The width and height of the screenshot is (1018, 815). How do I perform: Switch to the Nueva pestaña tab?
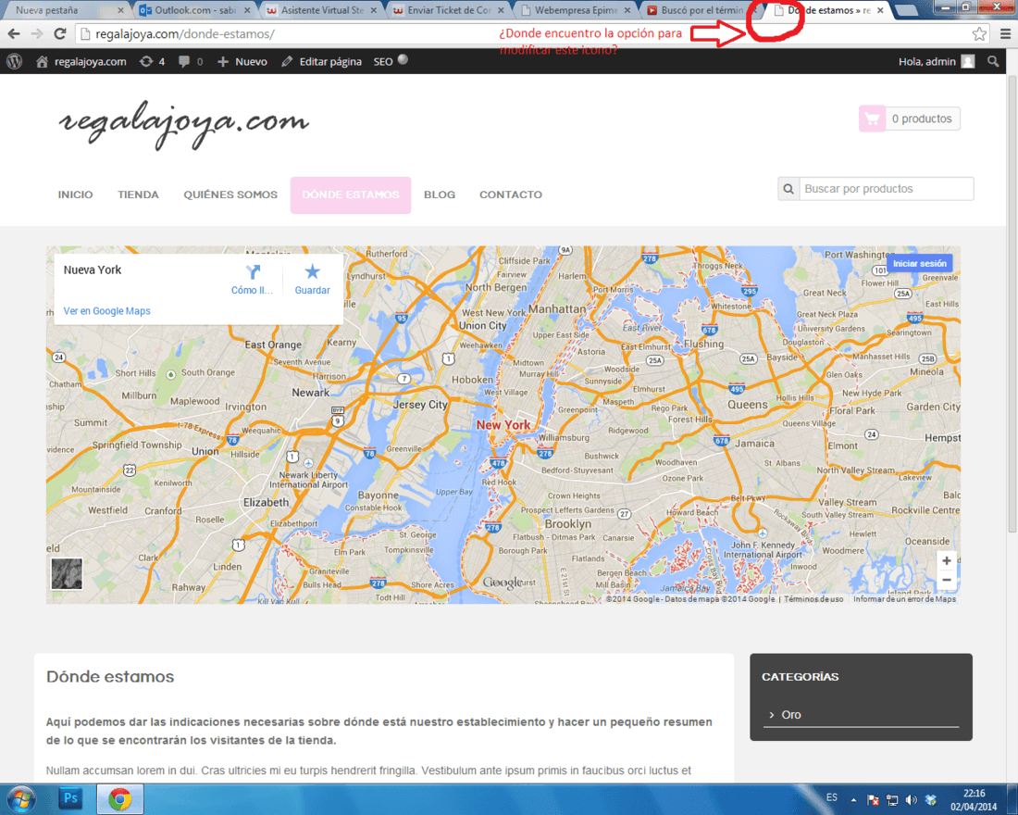tap(65, 10)
